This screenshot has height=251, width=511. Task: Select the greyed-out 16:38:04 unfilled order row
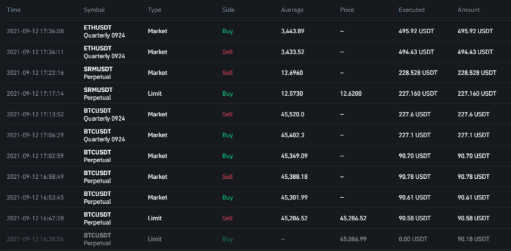[256, 239]
